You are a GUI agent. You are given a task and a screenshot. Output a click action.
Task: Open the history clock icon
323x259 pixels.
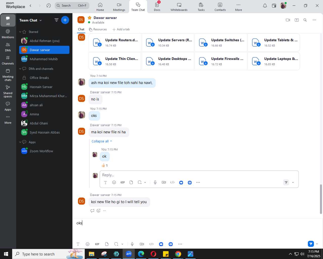click(x=49, y=6)
